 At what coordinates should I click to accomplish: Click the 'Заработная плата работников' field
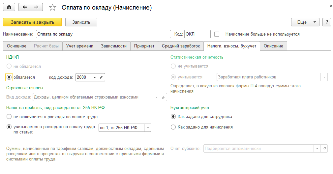[269, 77]
